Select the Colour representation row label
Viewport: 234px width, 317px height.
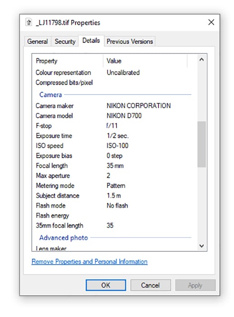click(x=63, y=72)
